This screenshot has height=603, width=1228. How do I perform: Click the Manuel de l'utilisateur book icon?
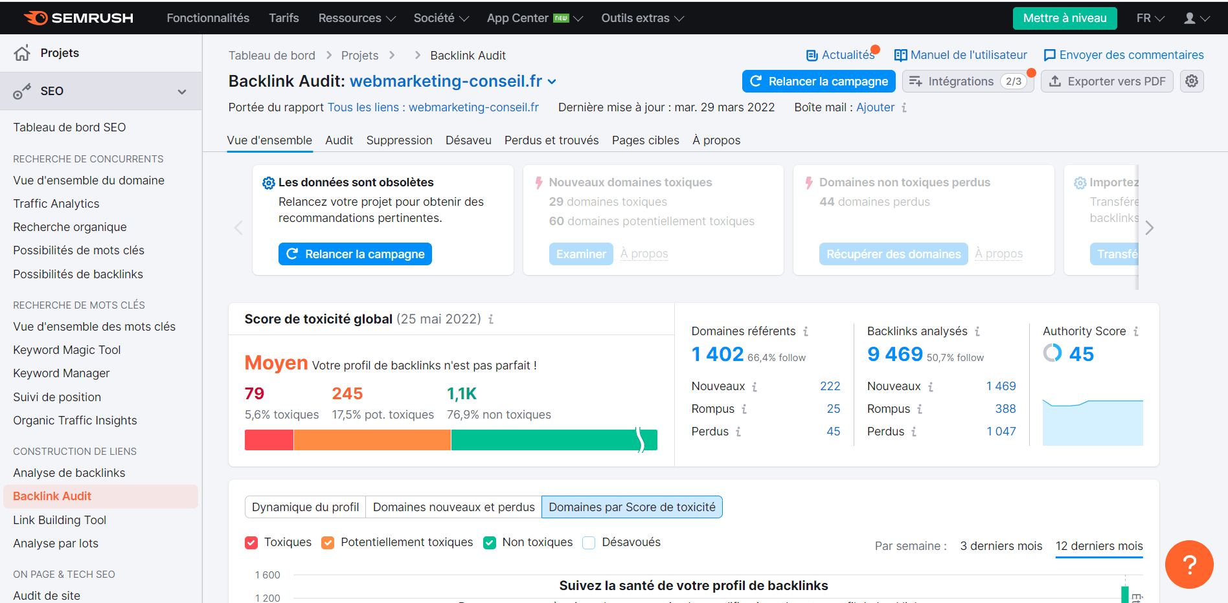tap(900, 56)
